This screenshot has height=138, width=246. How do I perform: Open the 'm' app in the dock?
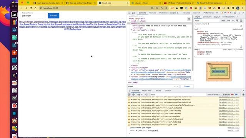click(14, 15)
